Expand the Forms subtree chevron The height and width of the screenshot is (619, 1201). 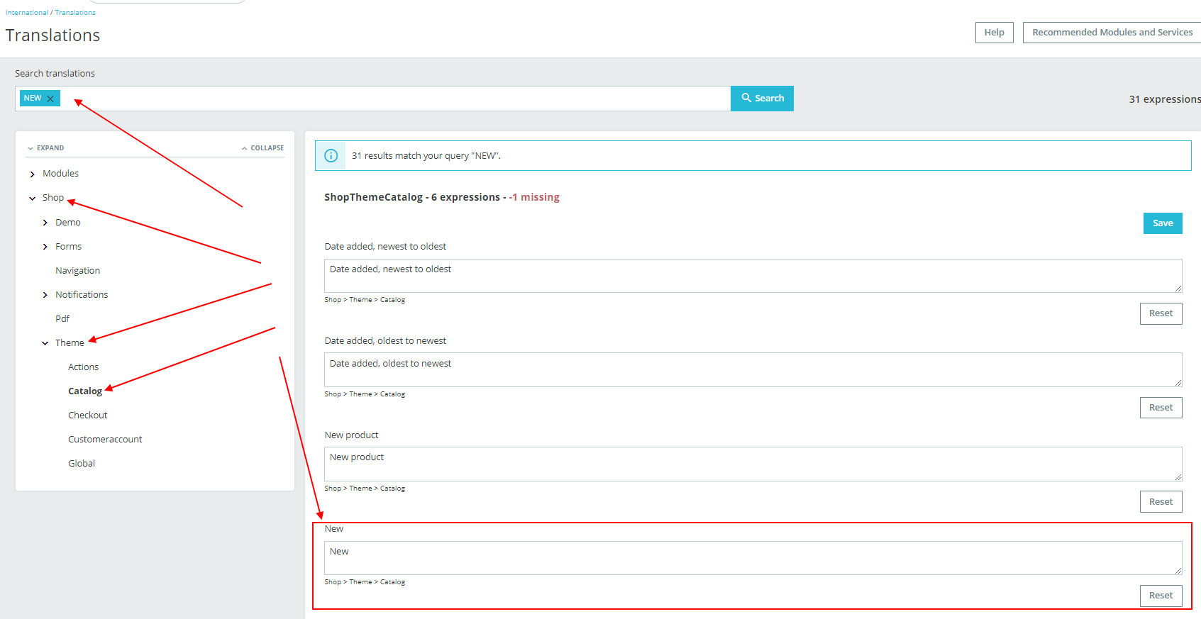coord(45,247)
